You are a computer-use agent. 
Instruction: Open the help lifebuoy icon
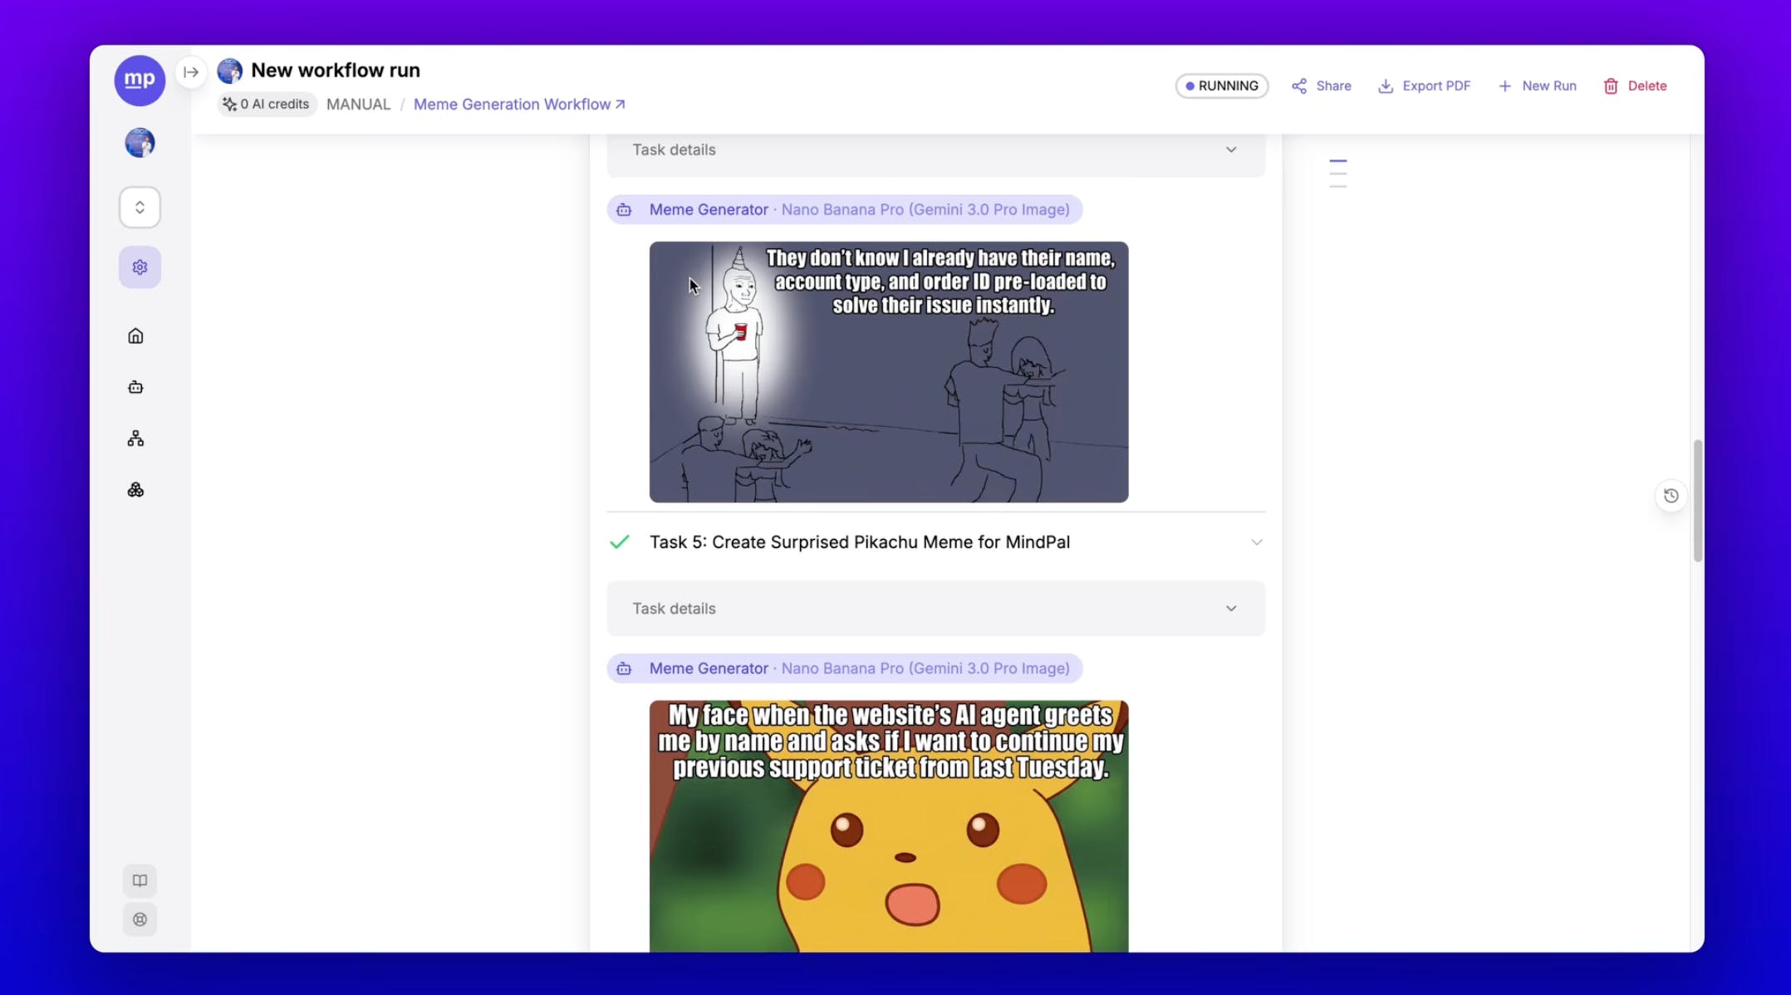[140, 919]
